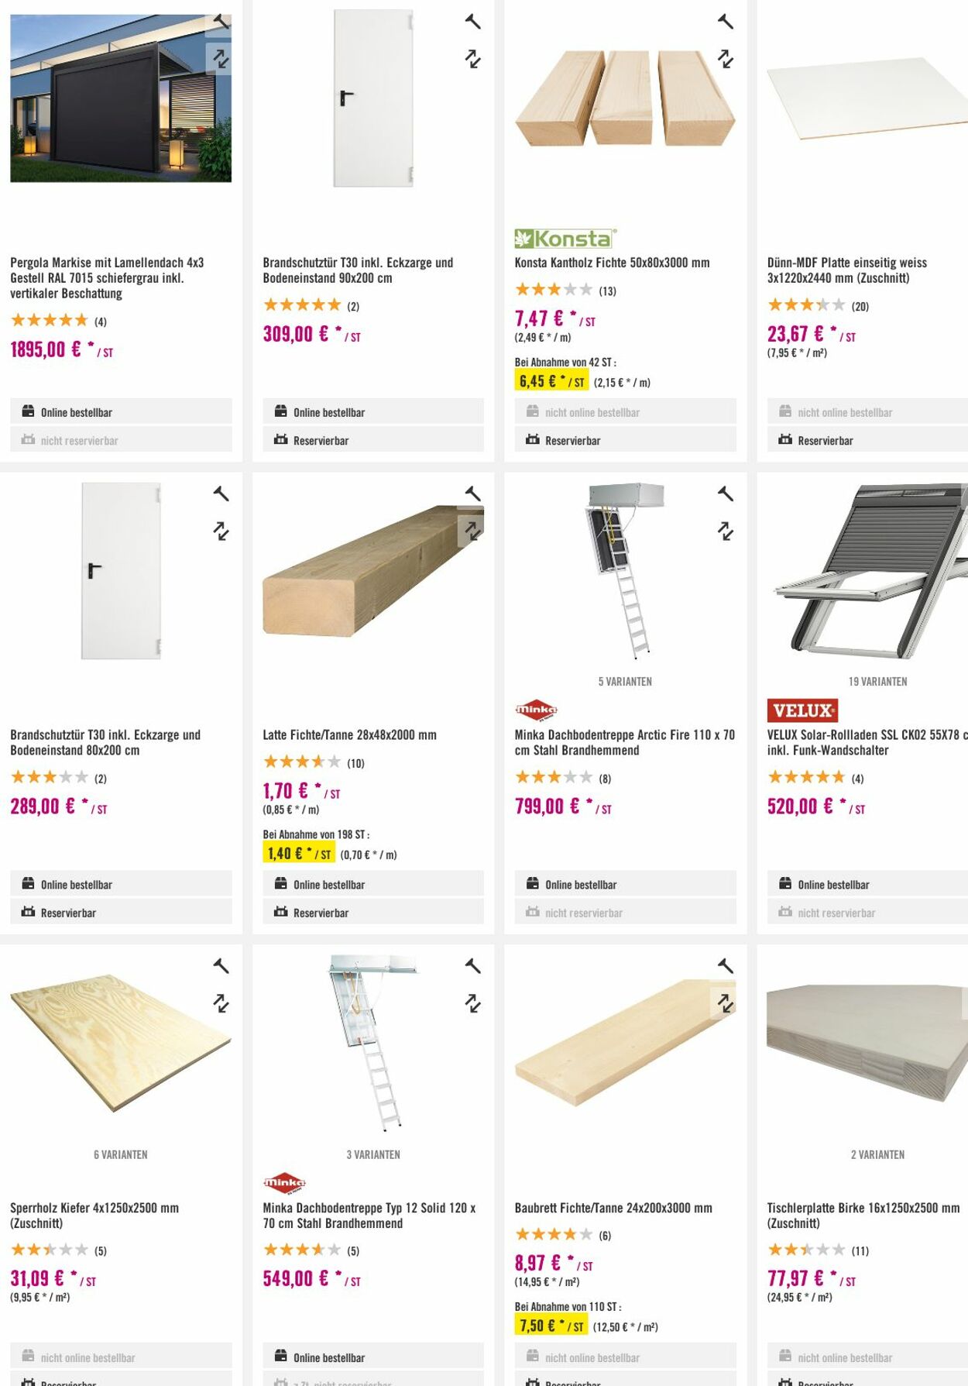Click compare arrows on Brandschutztür 80x200 card

click(221, 531)
